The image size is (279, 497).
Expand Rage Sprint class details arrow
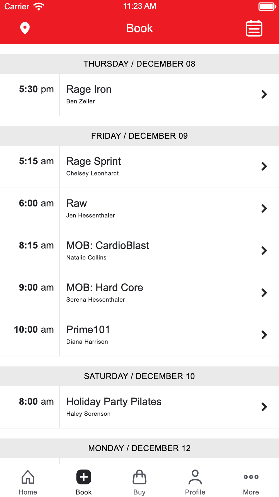(x=264, y=167)
